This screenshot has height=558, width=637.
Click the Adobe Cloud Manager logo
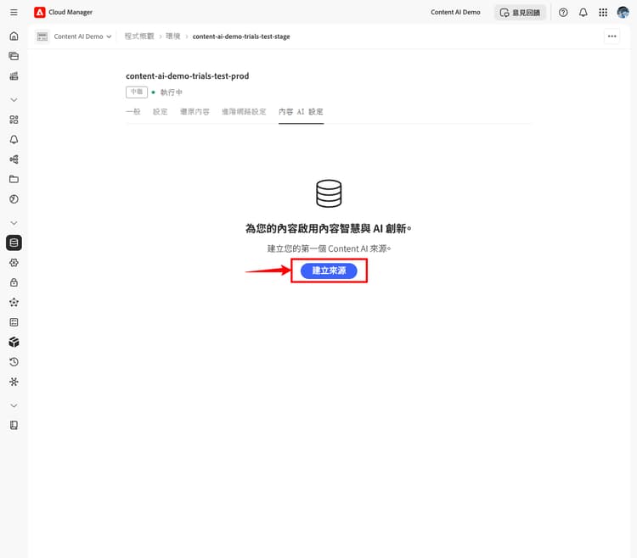coord(39,12)
